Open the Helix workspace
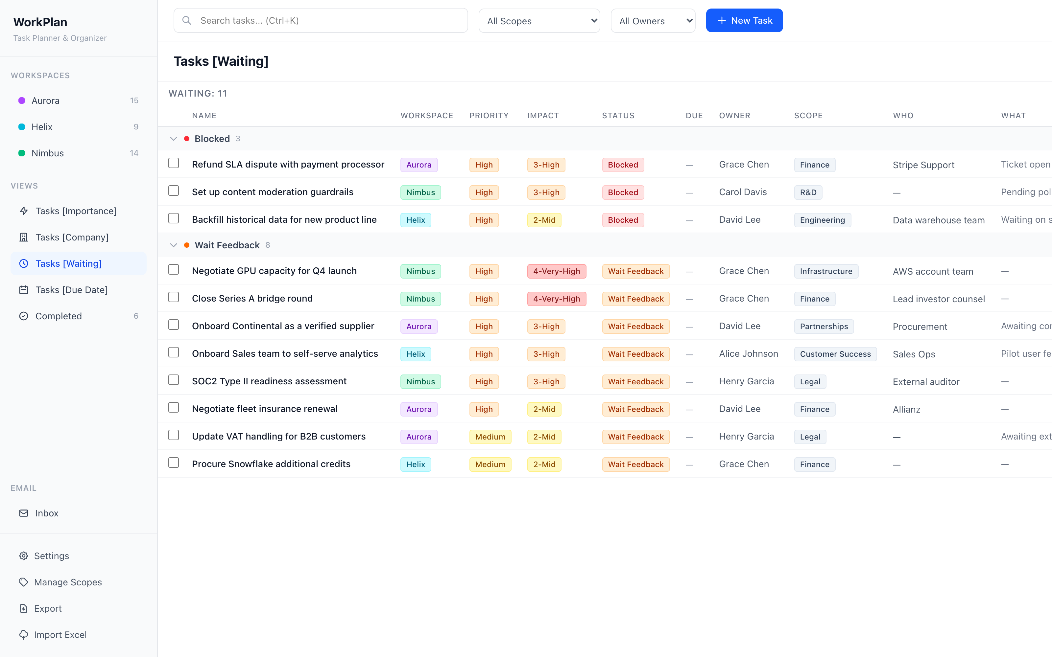This screenshot has width=1052, height=657. tap(79, 127)
